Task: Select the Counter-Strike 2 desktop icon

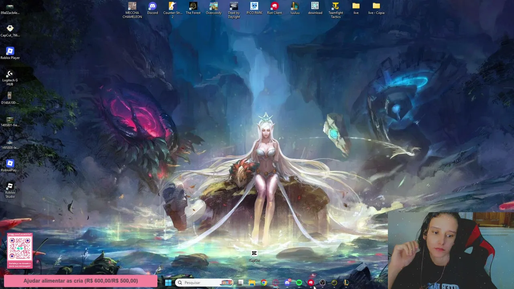Action: [173, 10]
